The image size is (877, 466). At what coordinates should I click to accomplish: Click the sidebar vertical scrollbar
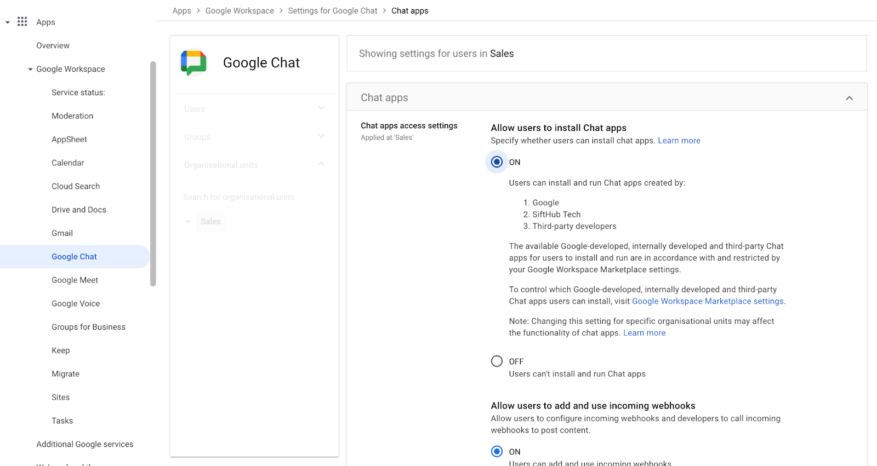pyautogui.click(x=153, y=174)
